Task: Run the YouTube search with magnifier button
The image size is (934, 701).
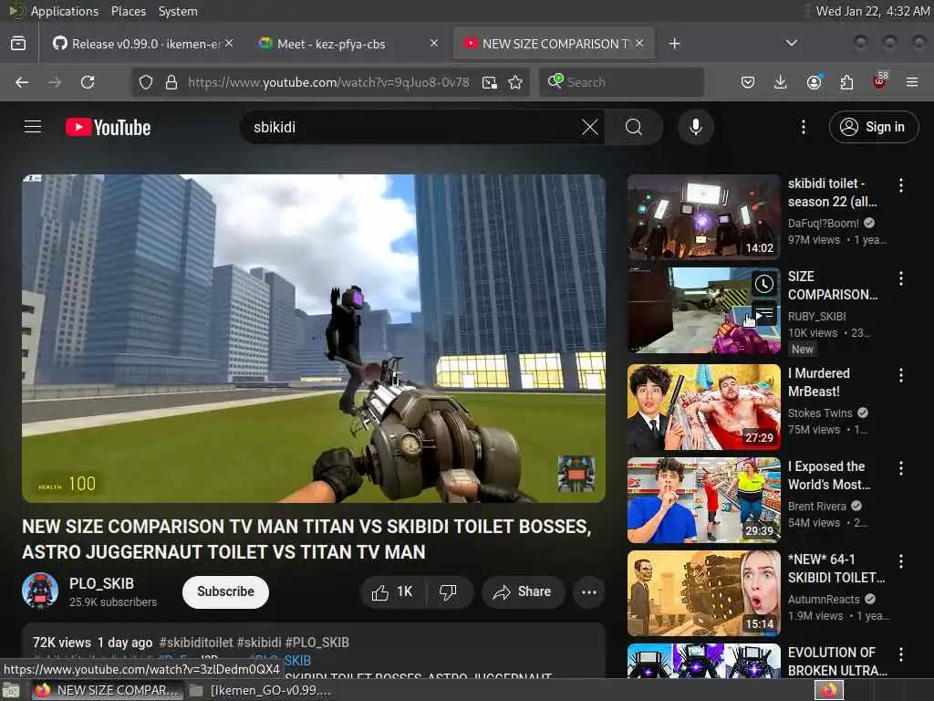Action: click(x=634, y=127)
